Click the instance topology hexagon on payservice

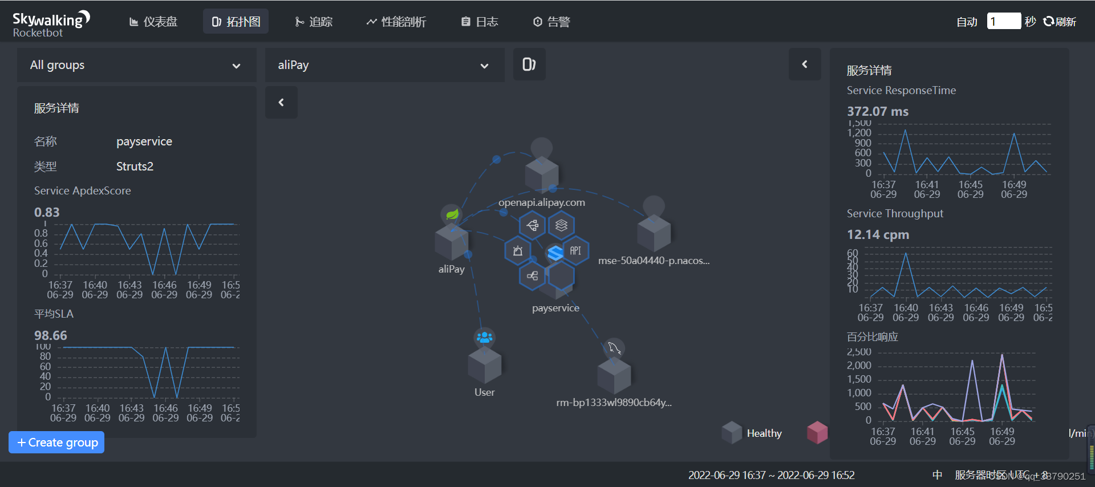(533, 276)
